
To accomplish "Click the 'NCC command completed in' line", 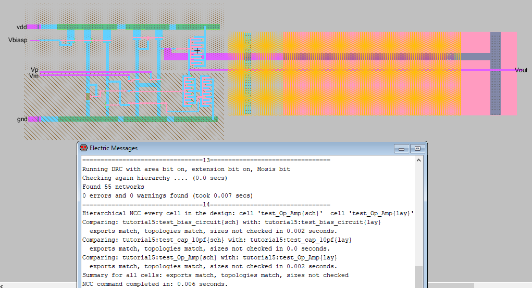I will (155, 284).
